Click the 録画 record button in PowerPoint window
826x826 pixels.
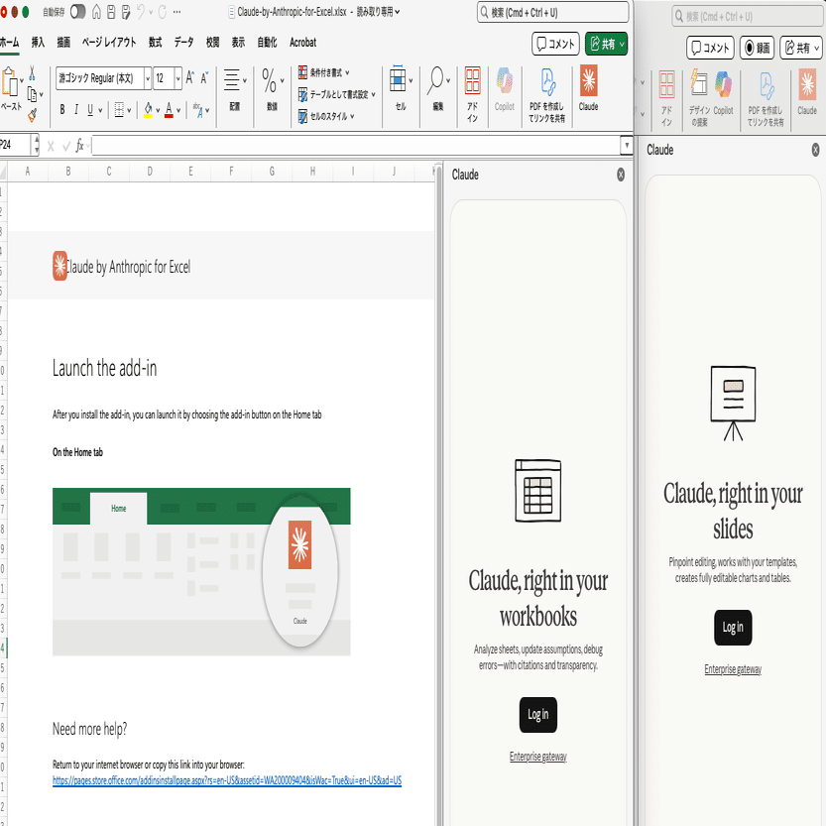[x=757, y=48]
